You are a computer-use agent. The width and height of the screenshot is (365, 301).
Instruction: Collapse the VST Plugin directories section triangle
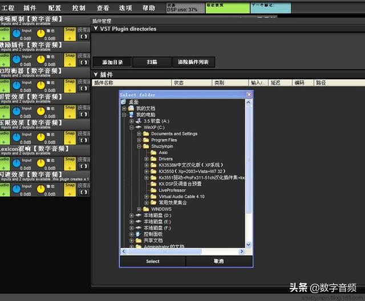click(96, 29)
